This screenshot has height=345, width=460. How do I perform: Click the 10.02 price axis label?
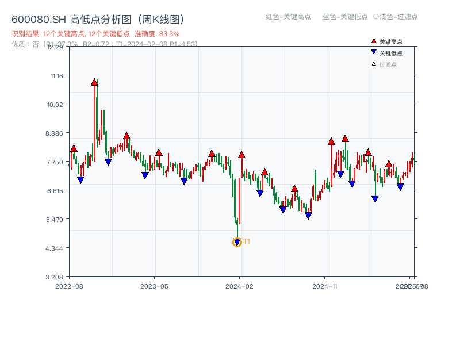55,105
